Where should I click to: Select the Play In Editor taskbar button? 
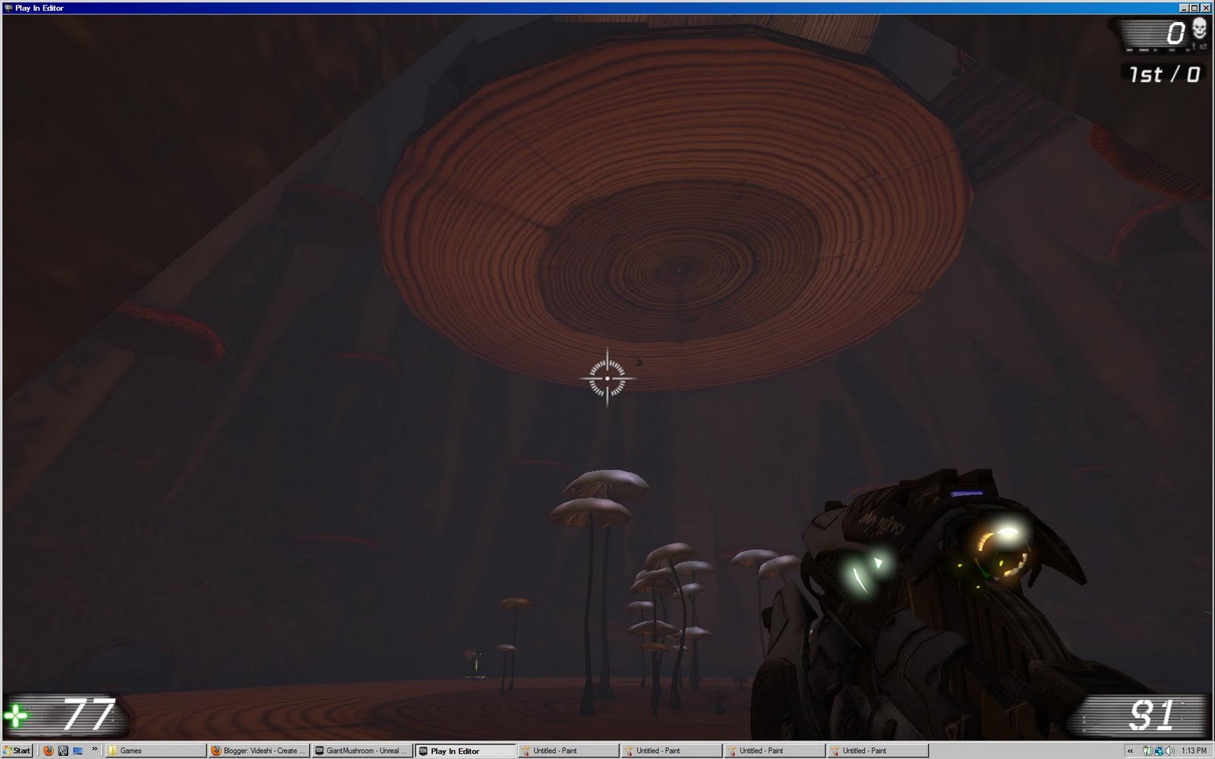tap(465, 751)
